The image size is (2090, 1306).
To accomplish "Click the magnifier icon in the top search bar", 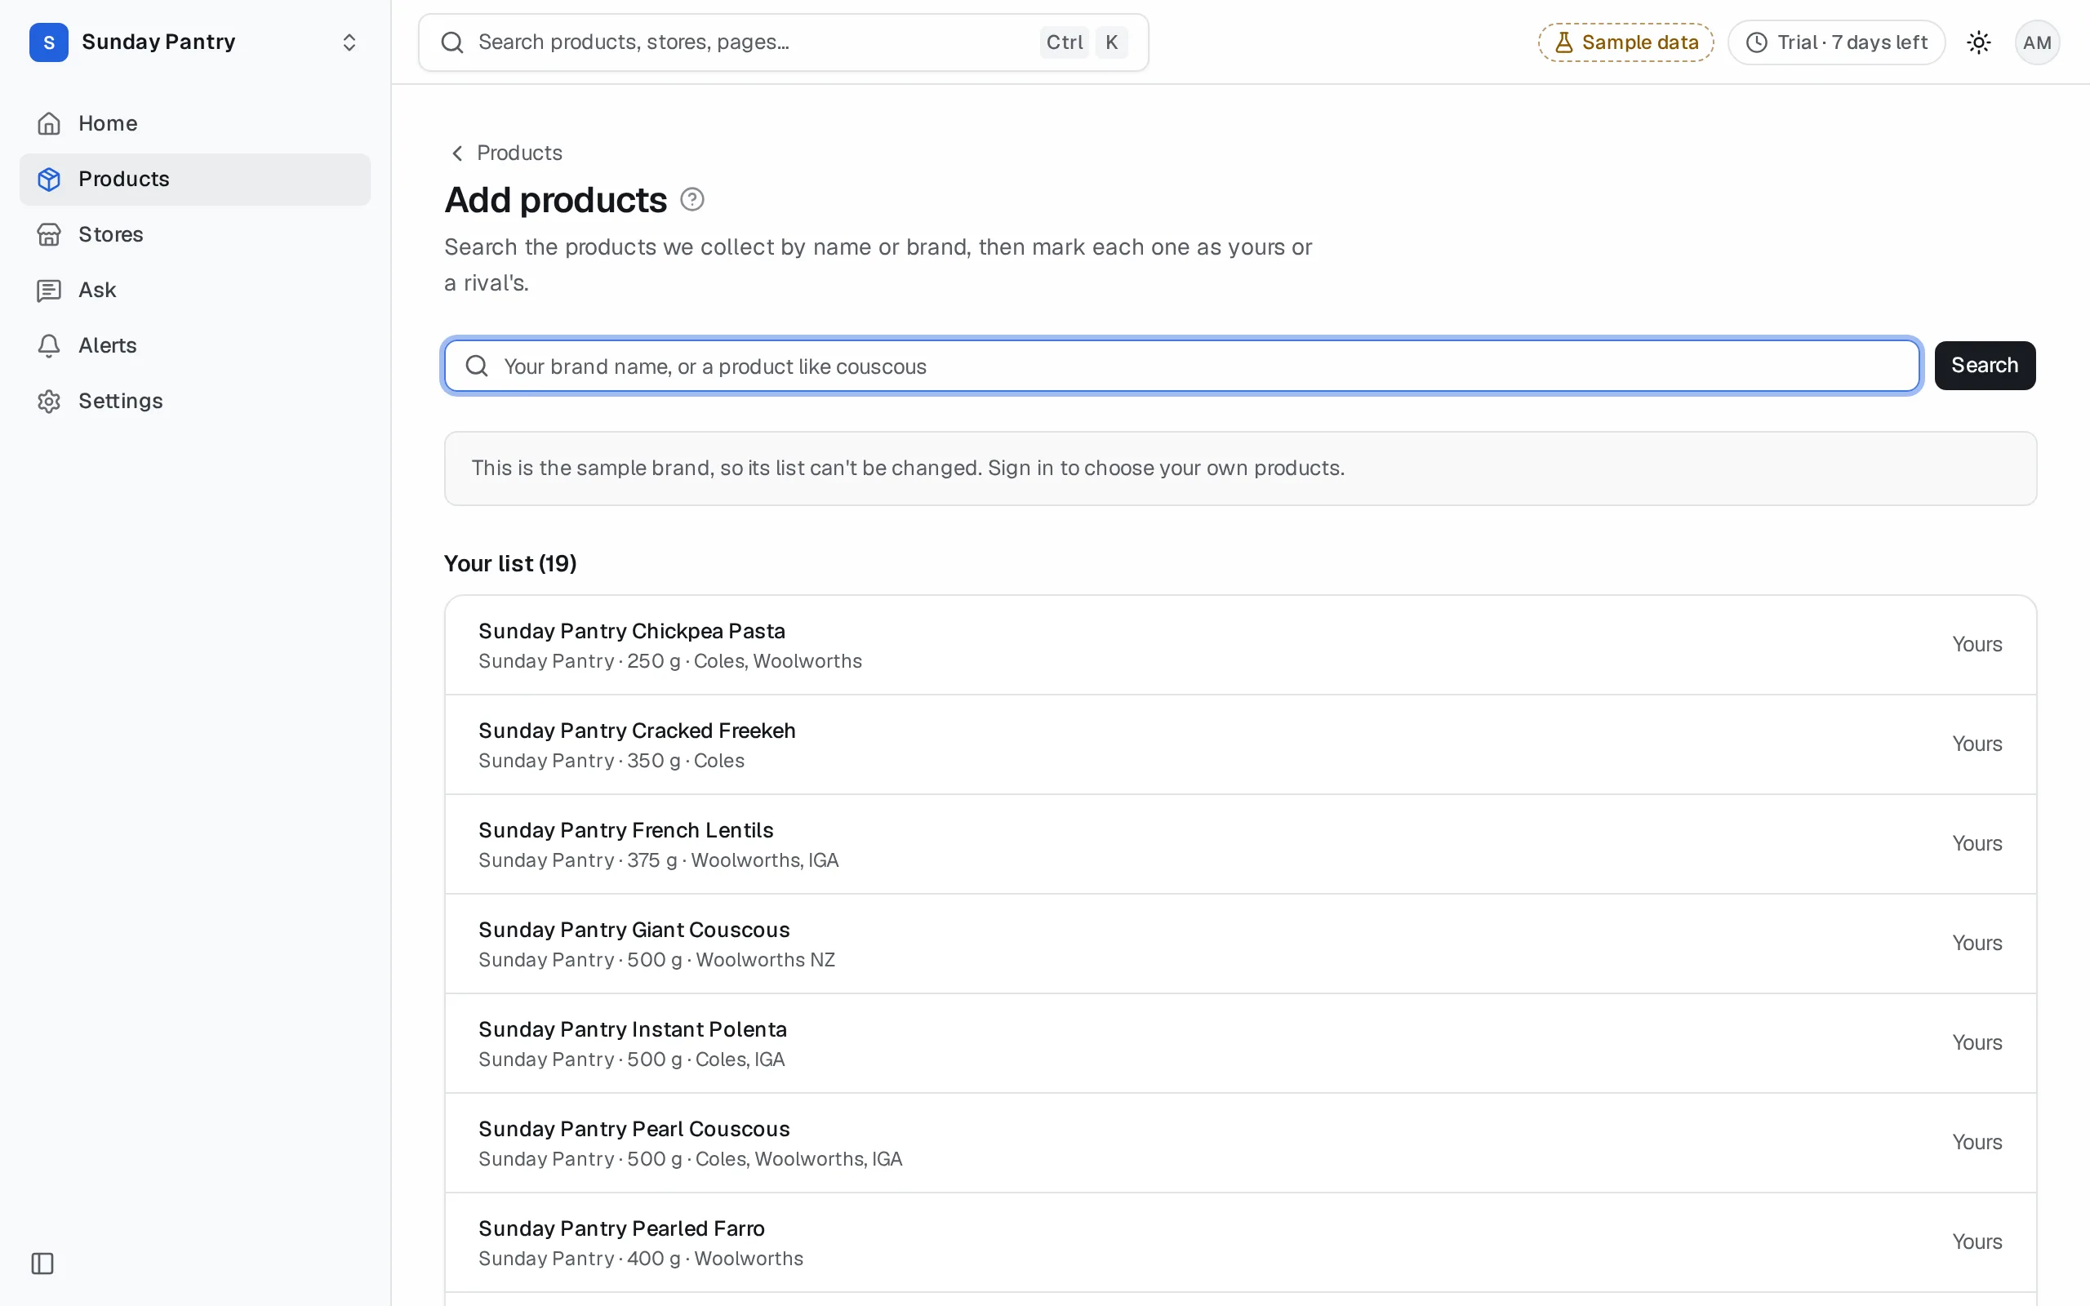I will click(x=452, y=42).
